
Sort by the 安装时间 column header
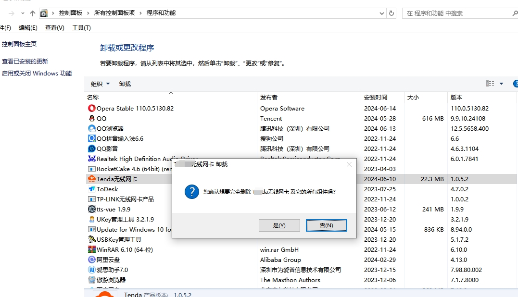click(382, 97)
